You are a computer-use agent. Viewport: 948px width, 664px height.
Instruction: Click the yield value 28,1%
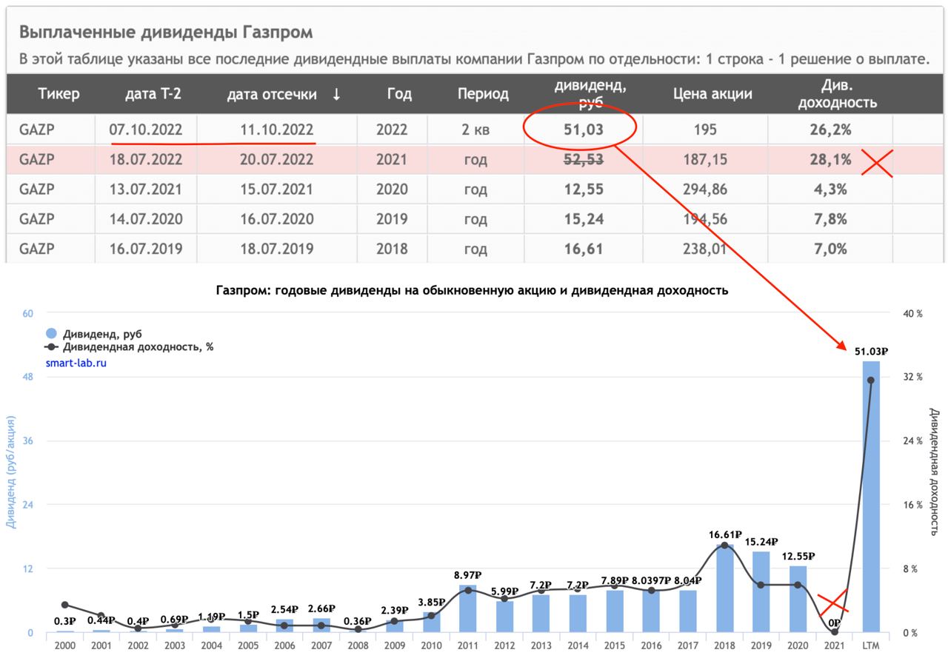pos(830,159)
